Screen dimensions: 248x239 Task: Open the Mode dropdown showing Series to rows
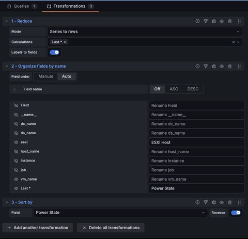pyautogui.click(x=145, y=31)
